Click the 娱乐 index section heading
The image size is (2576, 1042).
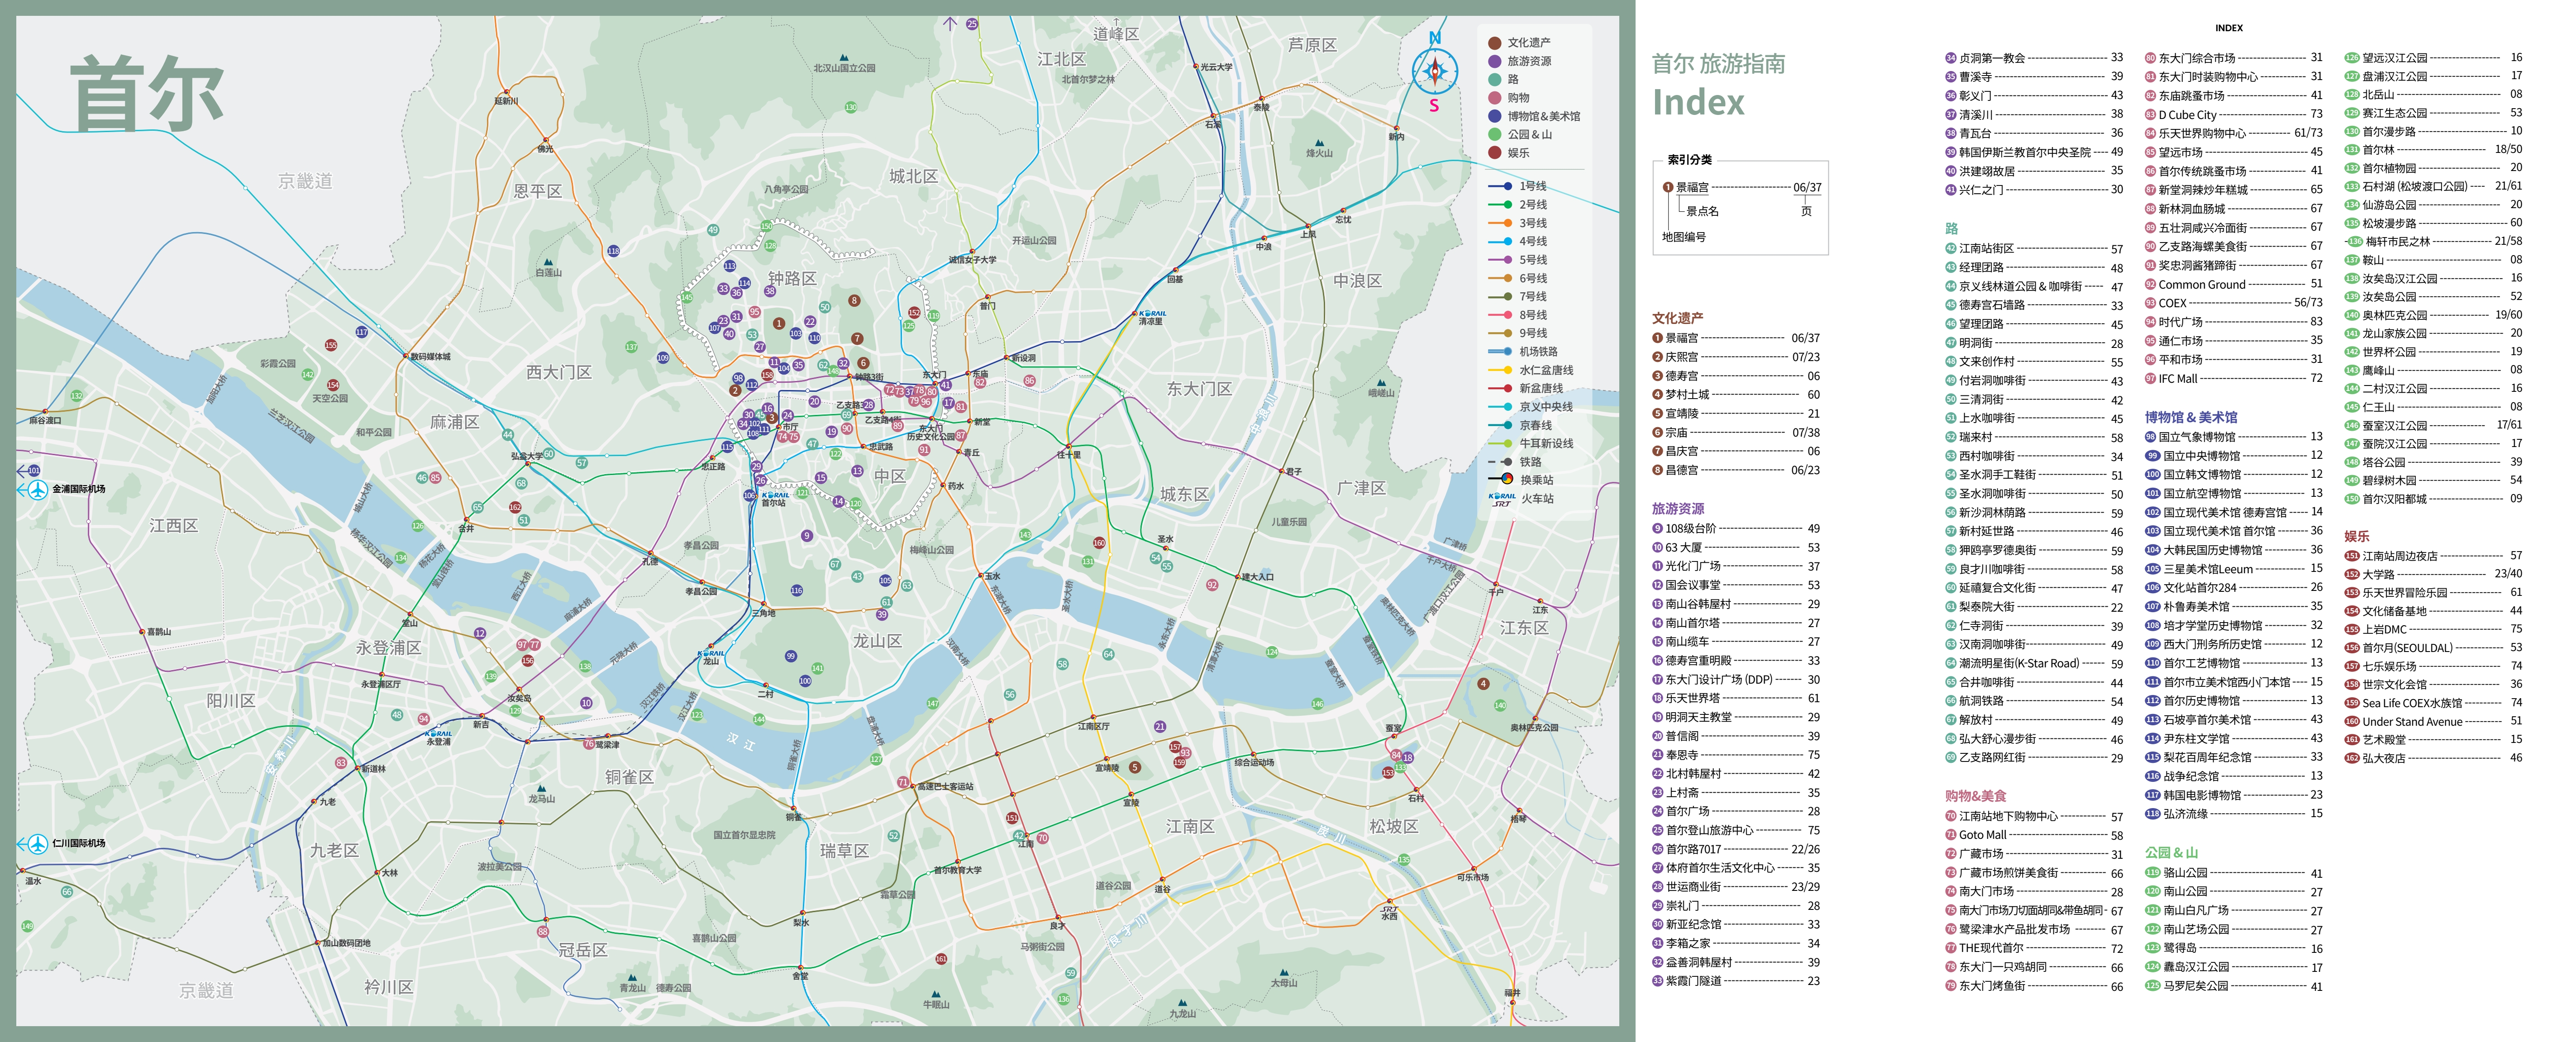click(x=2356, y=536)
